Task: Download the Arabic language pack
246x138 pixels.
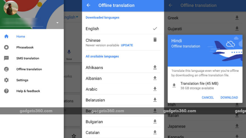Action: tap(155, 89)
